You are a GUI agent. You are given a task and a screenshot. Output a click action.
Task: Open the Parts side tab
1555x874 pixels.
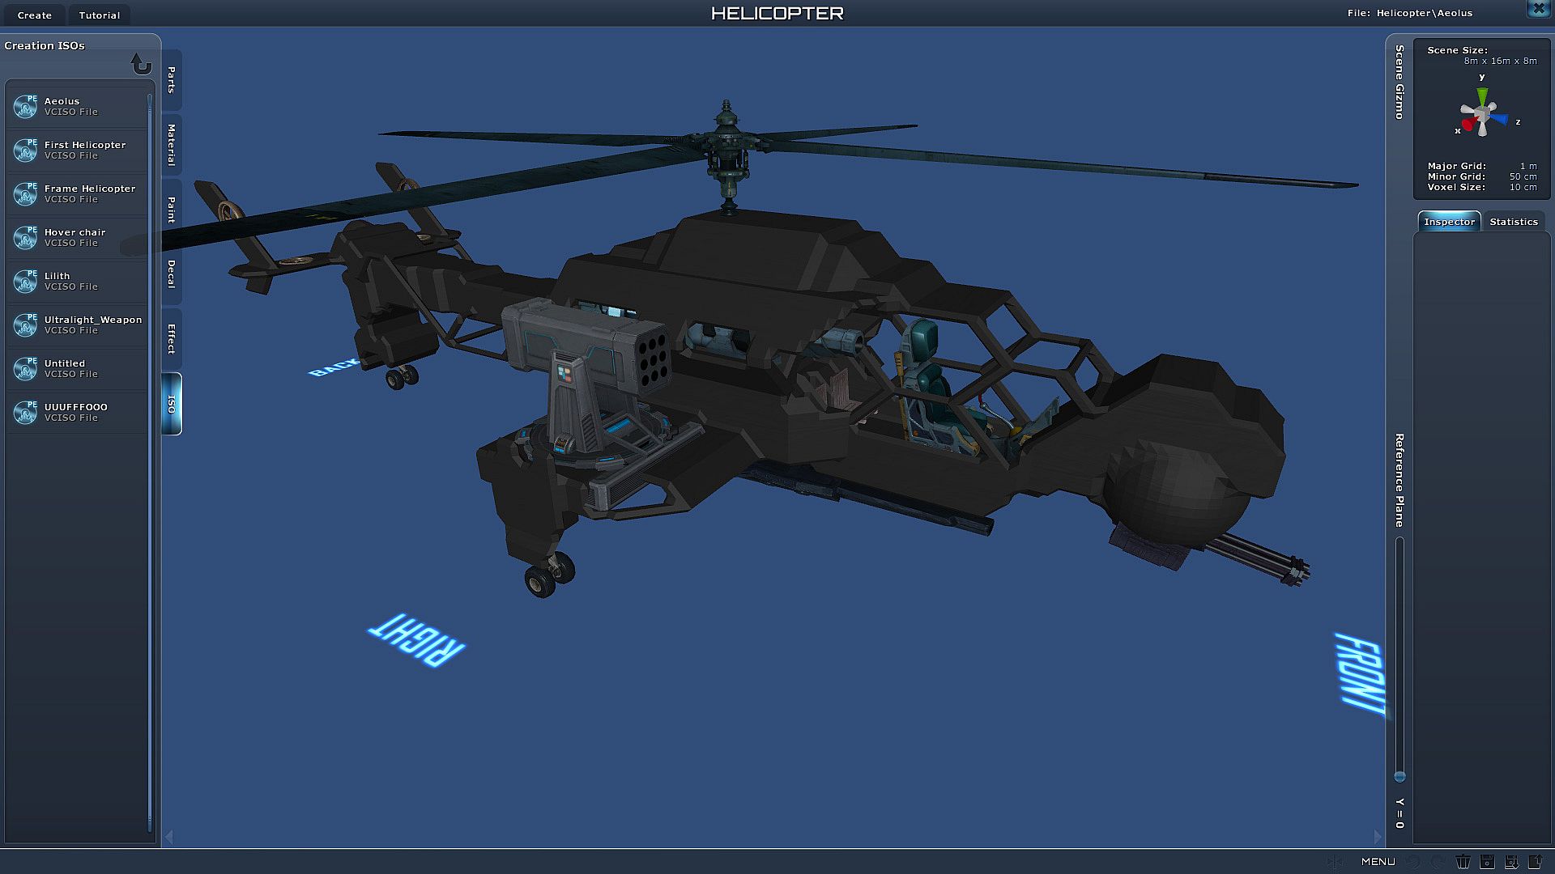coord(172,80)
